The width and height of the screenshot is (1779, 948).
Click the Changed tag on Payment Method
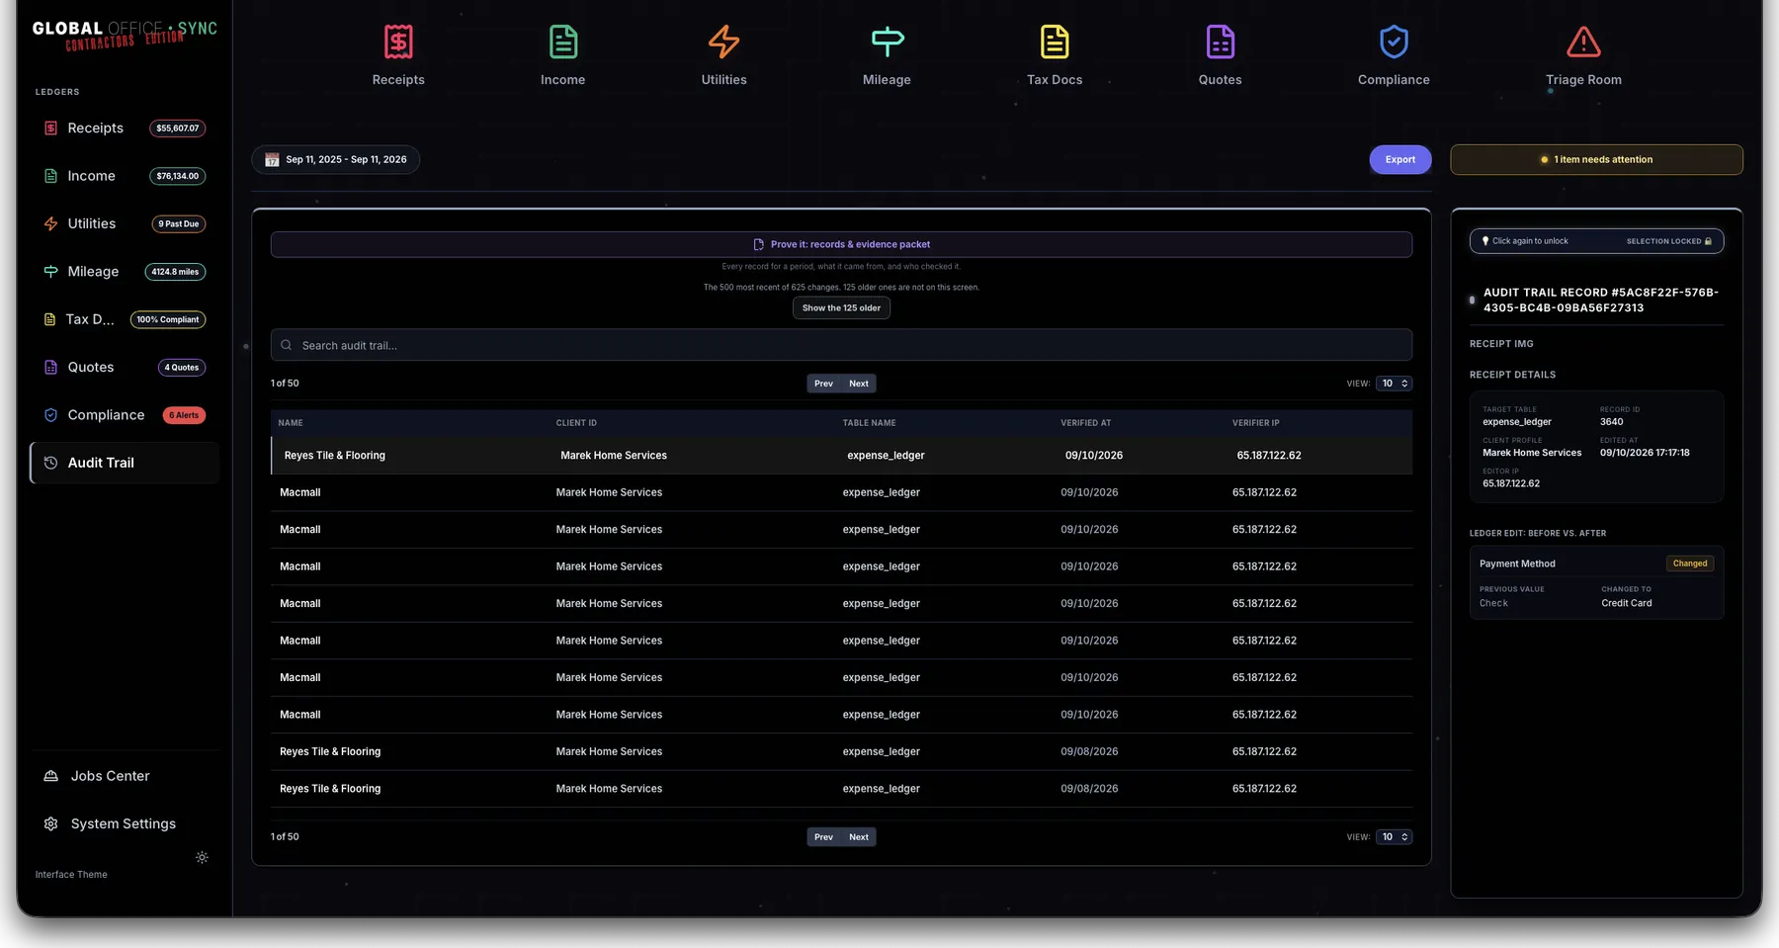click(1690, 563)
